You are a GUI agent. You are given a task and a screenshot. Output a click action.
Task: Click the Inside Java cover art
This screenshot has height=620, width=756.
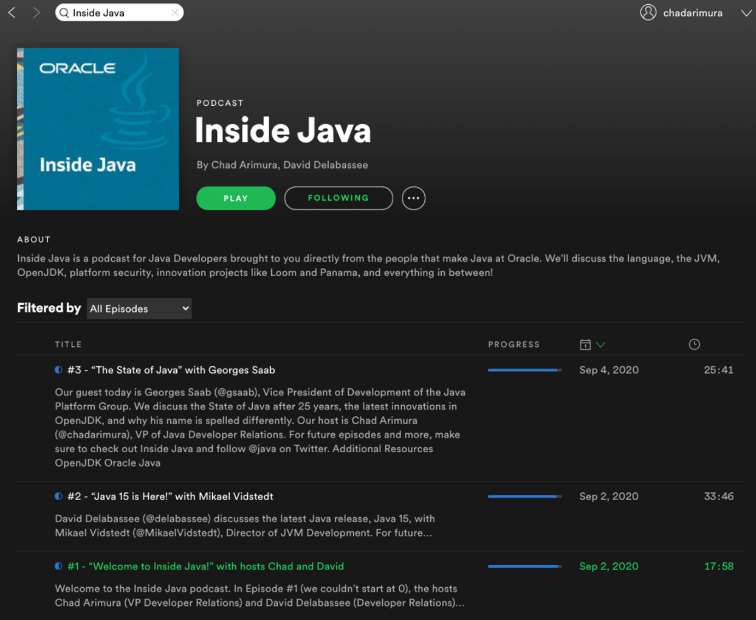pyautogui.click(x=98, y=129)
